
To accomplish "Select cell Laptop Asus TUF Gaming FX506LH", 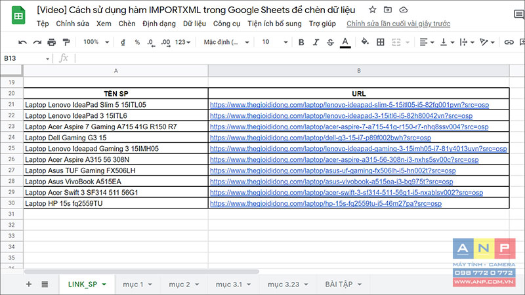I will 116,170.
